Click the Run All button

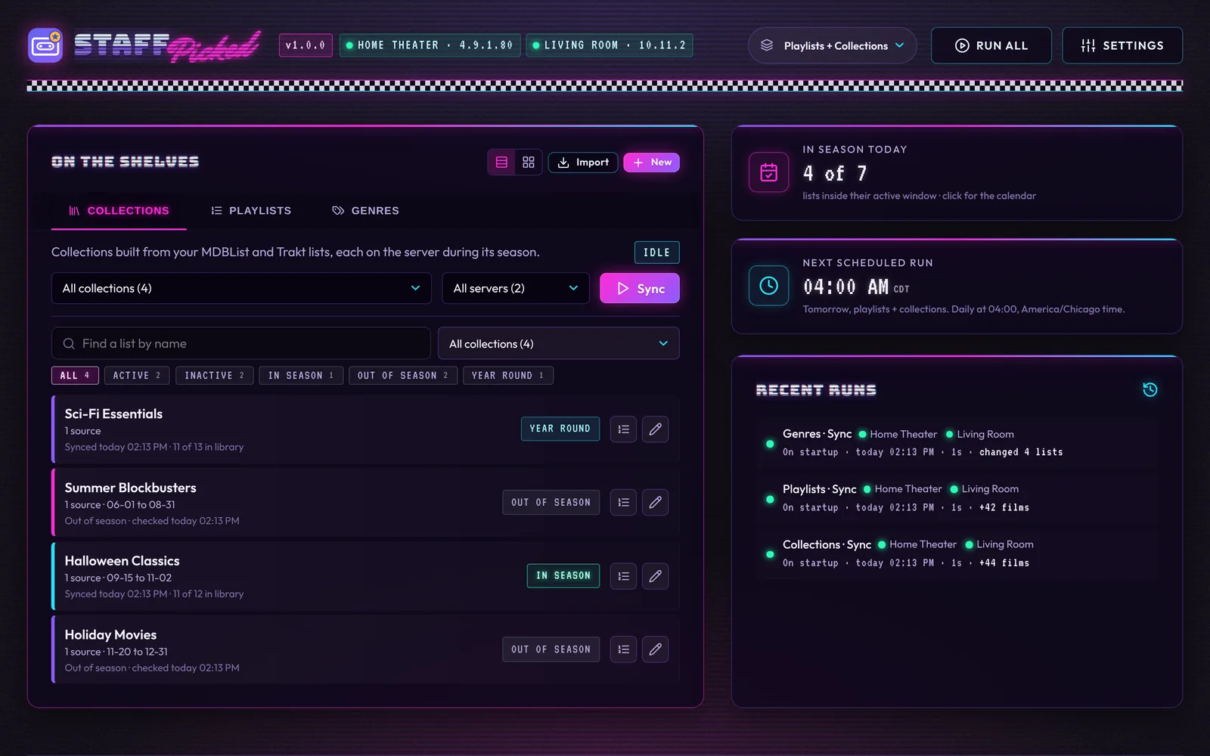991,45
